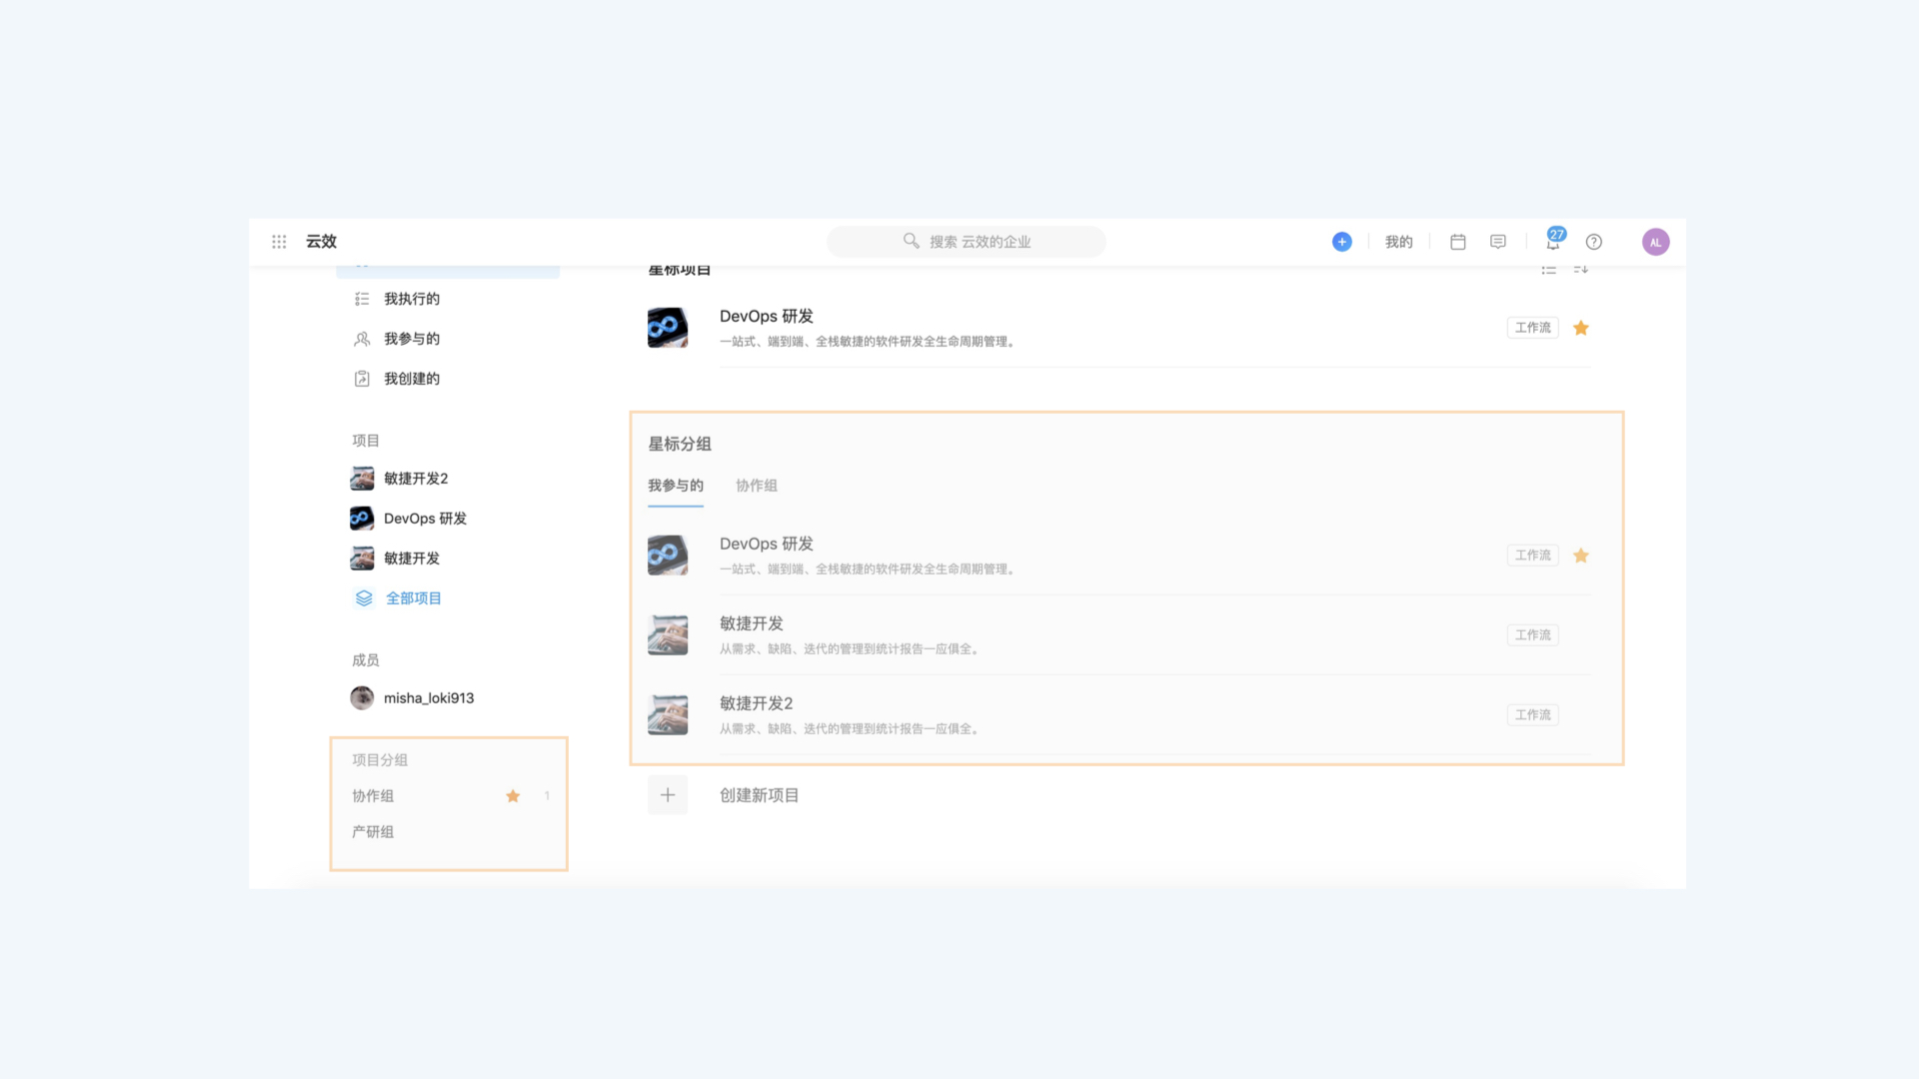This screenshot has height=1079, width=1919.
Task: Toggle star favorite on DevOps 研发 项目
Action: click(x=1581, y=327)
